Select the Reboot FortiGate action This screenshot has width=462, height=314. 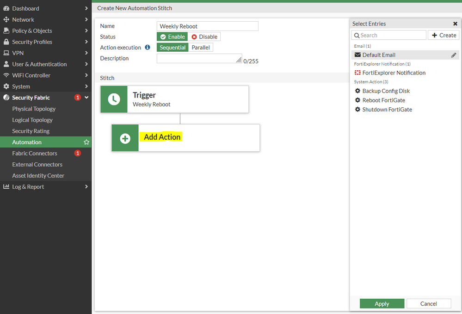[405, 100]
